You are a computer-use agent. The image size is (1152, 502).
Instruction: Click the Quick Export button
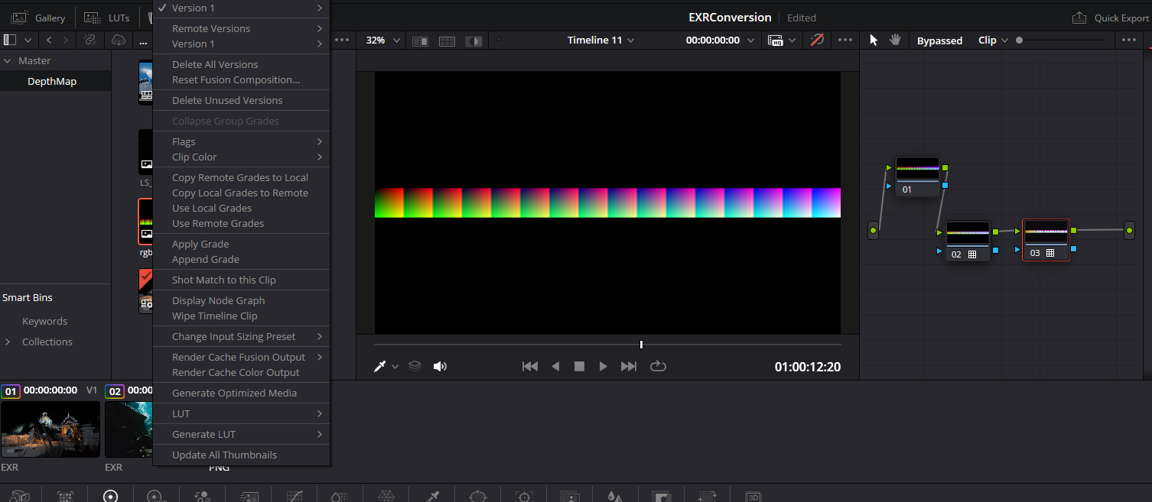click(1110, 18)
